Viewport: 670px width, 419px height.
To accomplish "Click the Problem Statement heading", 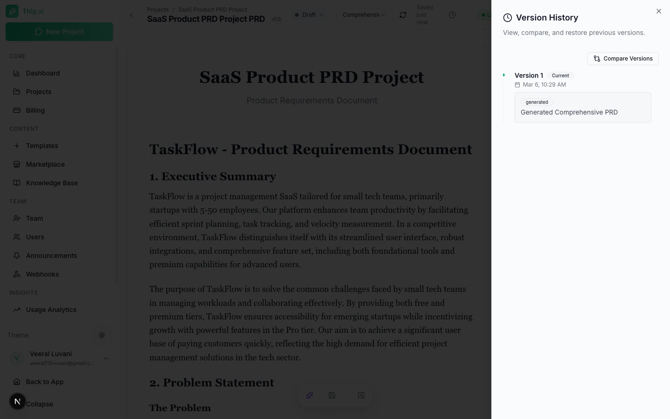I will click(212, 383).
